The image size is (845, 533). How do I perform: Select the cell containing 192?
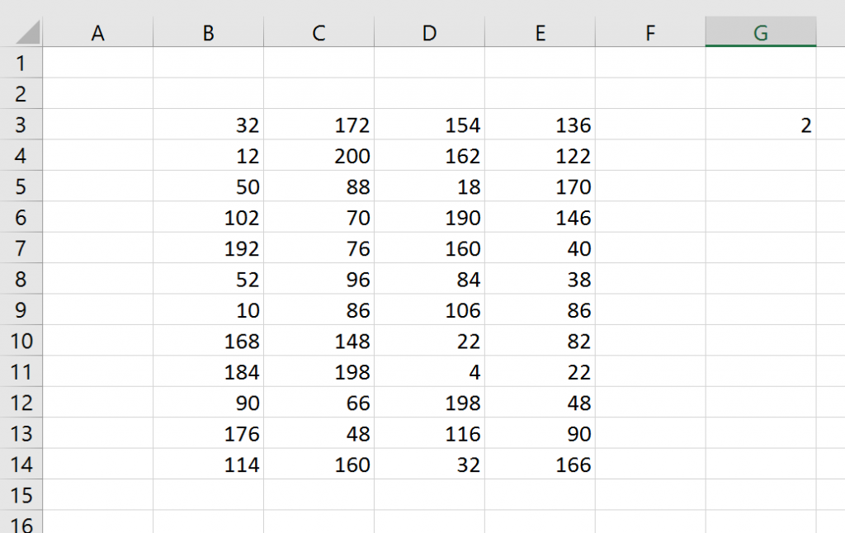(209, 248)
